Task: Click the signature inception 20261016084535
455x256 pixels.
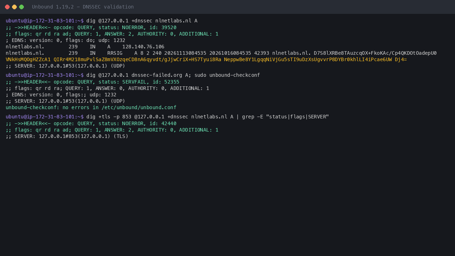Action: (x=230, y=53)
